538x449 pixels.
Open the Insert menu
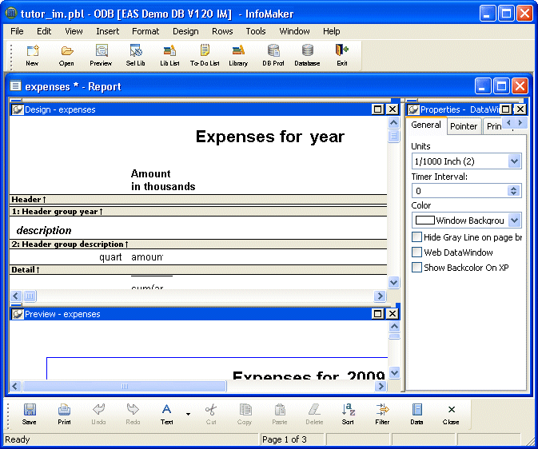[107, 31]
